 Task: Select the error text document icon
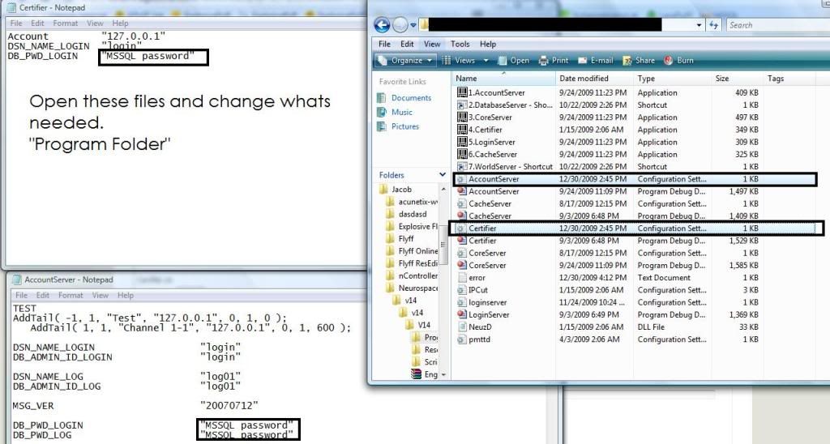point(461,278)
